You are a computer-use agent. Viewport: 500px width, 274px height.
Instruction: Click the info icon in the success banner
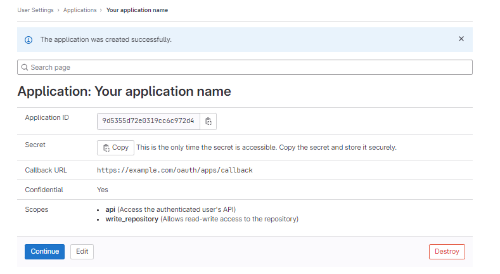(x=28, y=39)
